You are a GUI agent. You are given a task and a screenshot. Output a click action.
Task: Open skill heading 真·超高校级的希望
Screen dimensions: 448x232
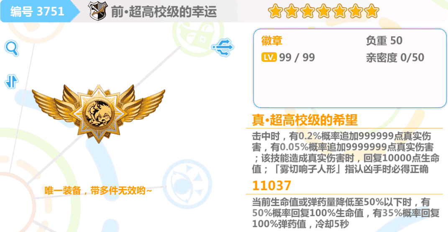click(305, 120)
